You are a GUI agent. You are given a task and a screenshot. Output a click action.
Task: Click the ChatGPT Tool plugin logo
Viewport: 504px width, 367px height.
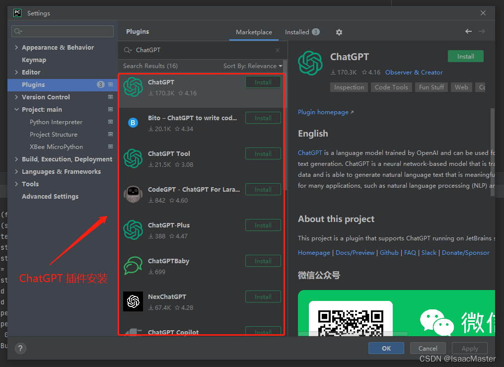click(x=133, y=158)
